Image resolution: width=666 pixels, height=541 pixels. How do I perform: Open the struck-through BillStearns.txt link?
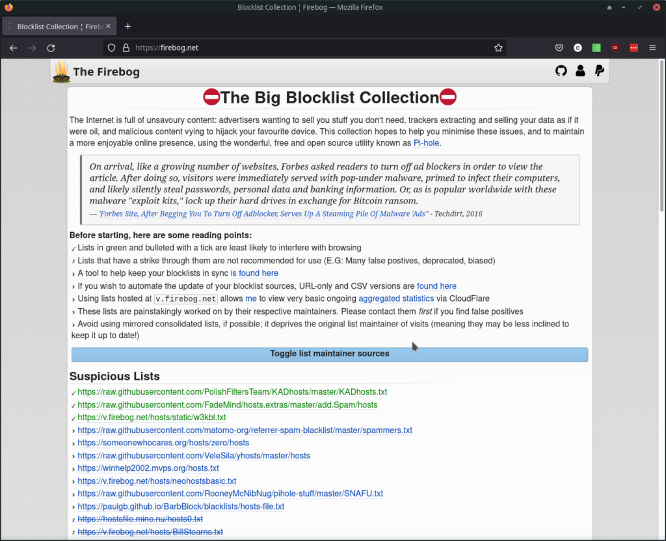150,532
